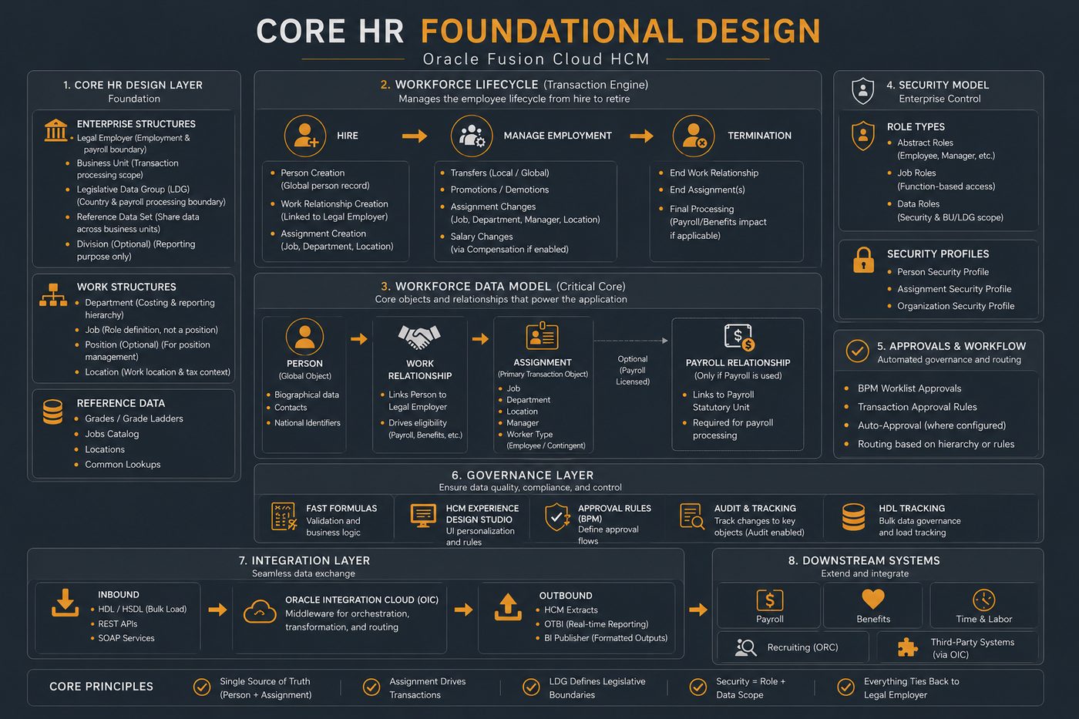Click 'Optional (Payroll Licensed)' label
Screen dimensions: 1079x719
point(633,370)
